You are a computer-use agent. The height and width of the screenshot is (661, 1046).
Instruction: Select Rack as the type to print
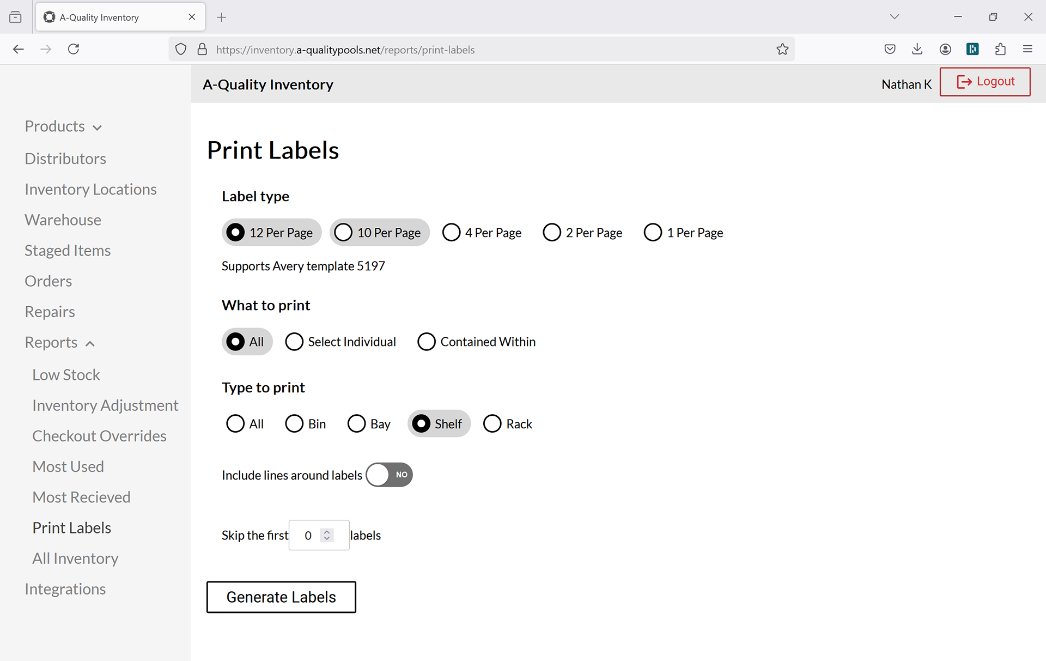[508, 424]
